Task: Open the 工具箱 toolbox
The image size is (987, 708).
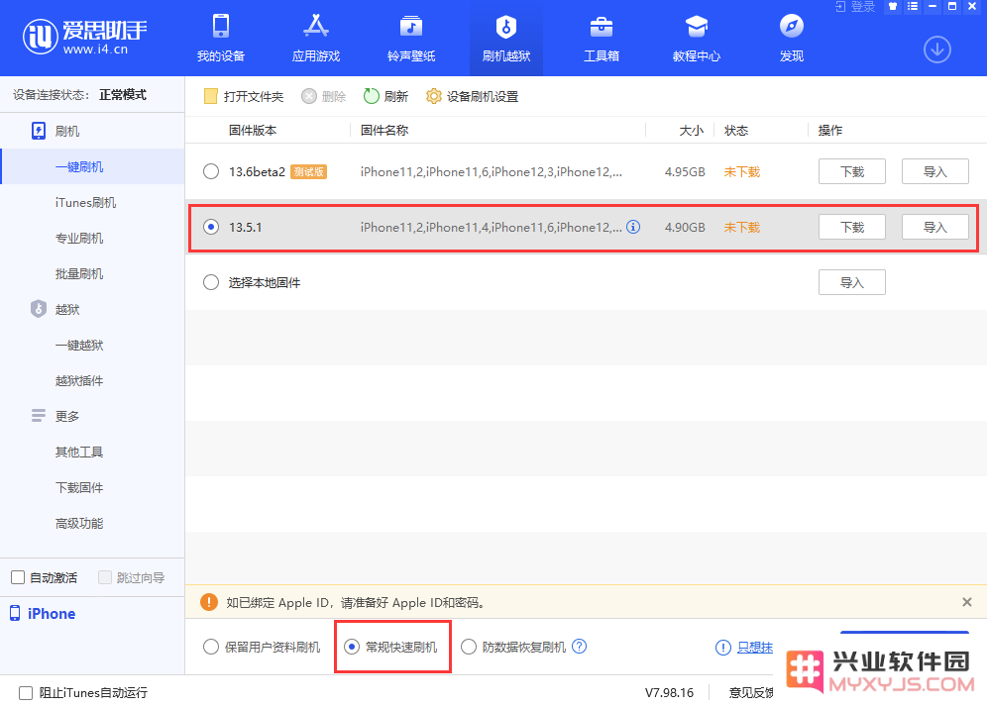Action: click(x=602, y=38)
